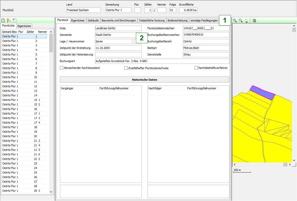Select the Zoom Out tool above the map
The image size is (297, 201).
point(240,20)
